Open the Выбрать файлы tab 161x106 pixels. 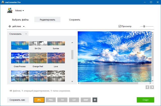click(20, 20)
